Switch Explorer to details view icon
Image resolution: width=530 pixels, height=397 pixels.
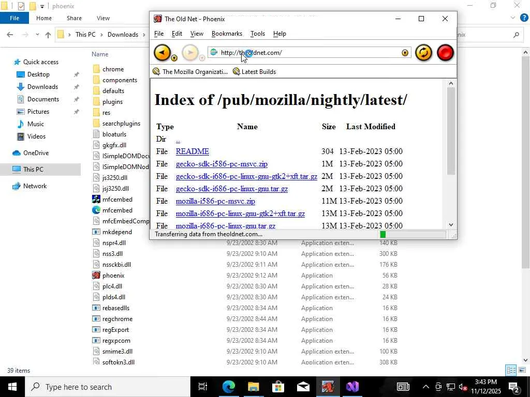coord(511,370)
